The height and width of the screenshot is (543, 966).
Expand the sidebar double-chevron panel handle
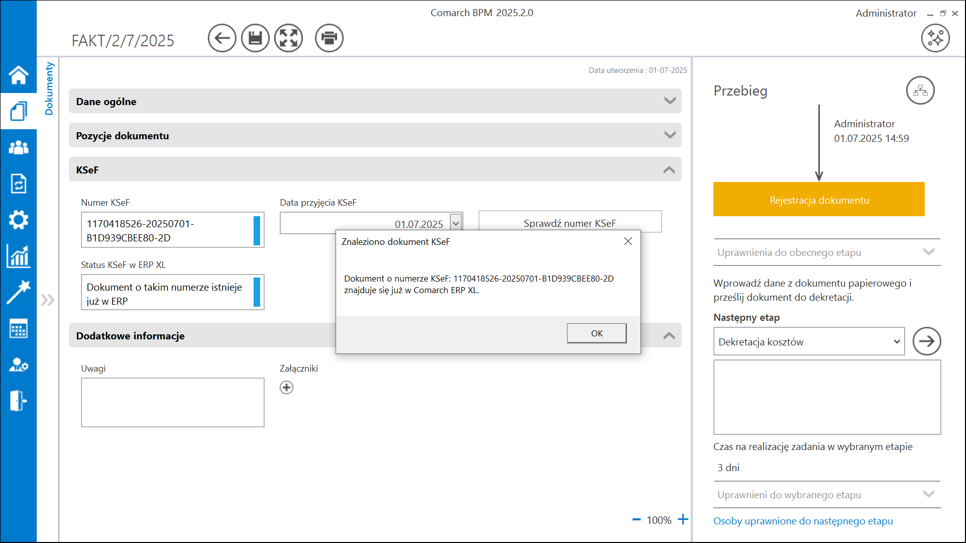pos(47,300)
